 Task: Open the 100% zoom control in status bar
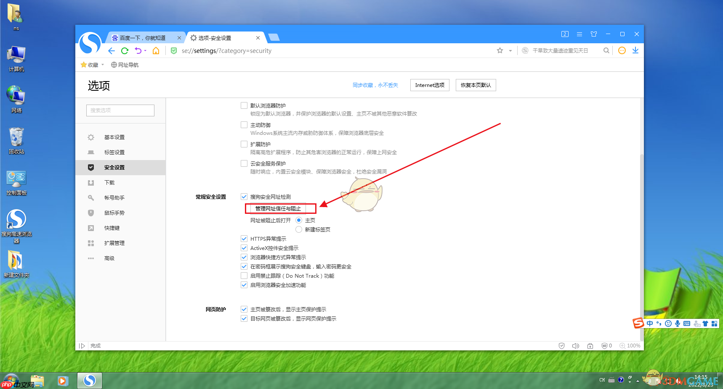click(630, 345)
